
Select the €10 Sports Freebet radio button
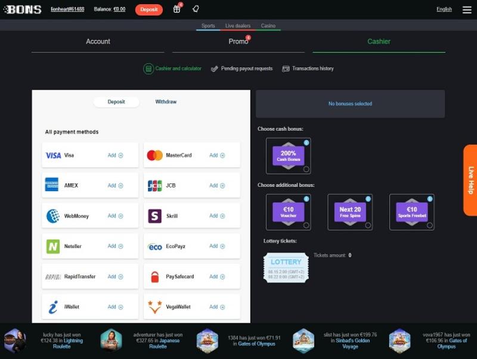coord(430,225)
